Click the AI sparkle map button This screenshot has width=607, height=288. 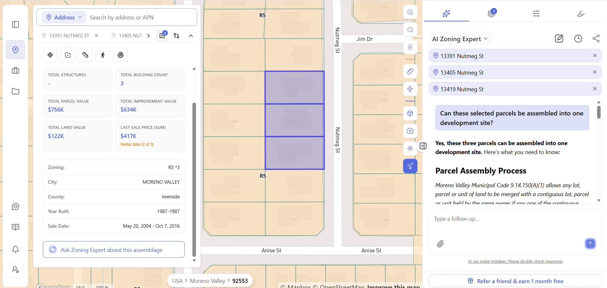(x=410, y=166)
